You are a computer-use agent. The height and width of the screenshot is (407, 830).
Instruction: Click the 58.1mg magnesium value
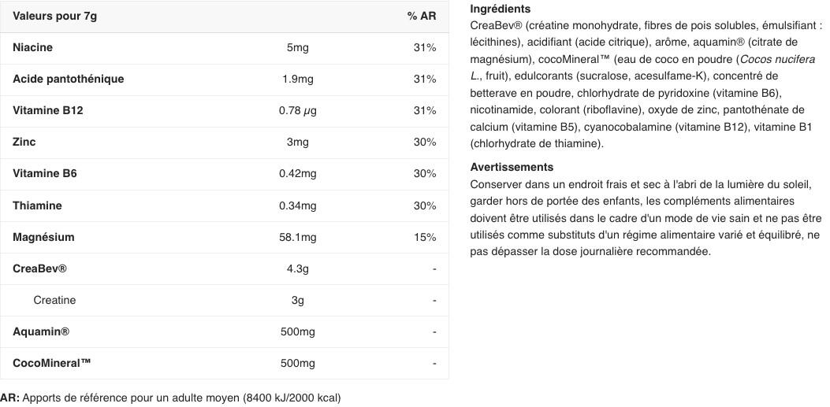(298, 237)
